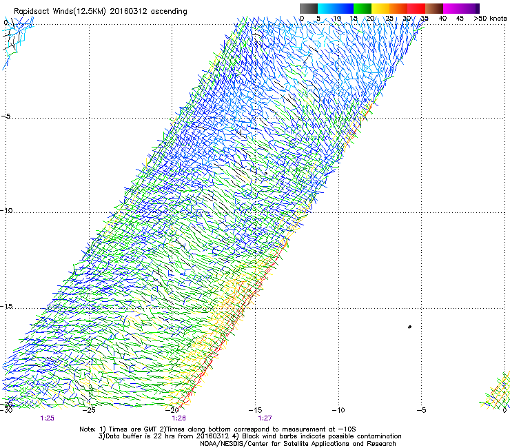Click the green 15-20 knots color segment
This screenshot has height=448, width=510.
[363, 8]
